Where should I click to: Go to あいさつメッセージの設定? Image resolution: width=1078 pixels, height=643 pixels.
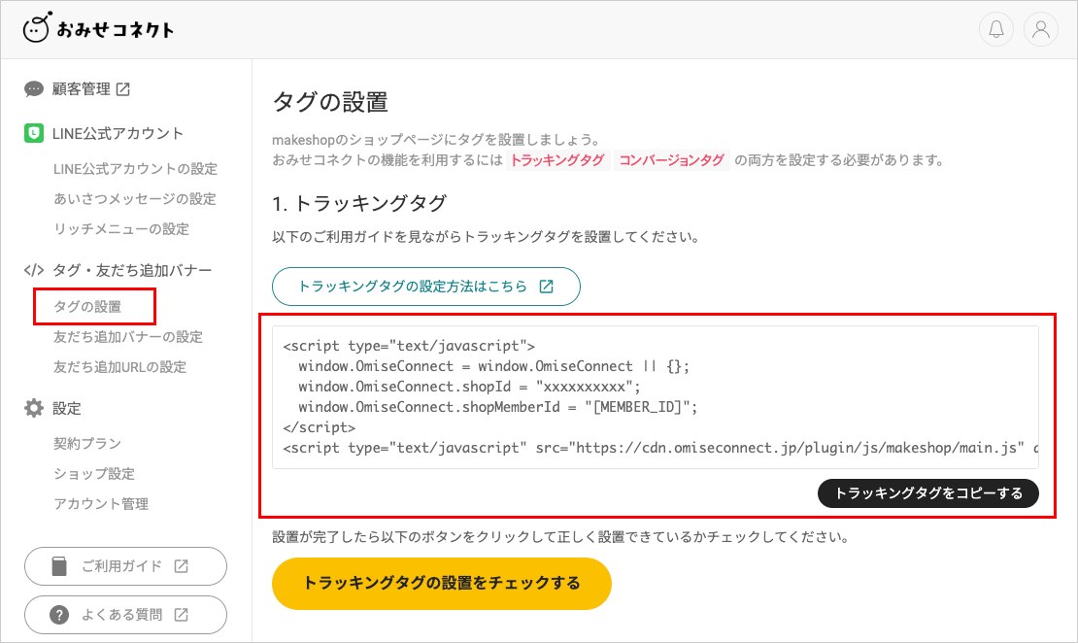[x=135, y=199]
